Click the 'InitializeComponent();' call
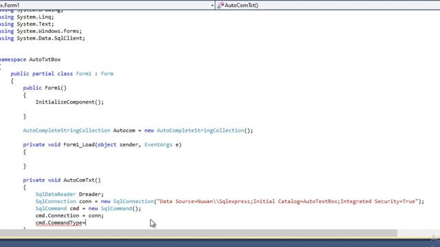The image size is (440, 247). coord(69,102)
